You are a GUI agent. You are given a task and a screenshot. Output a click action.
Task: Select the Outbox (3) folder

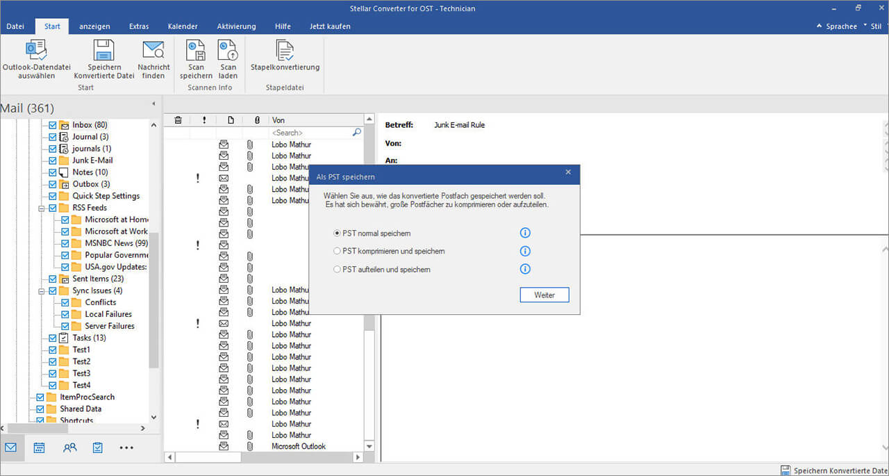click(91, 184)
